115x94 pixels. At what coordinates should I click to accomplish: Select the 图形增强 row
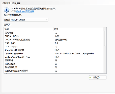54,33
